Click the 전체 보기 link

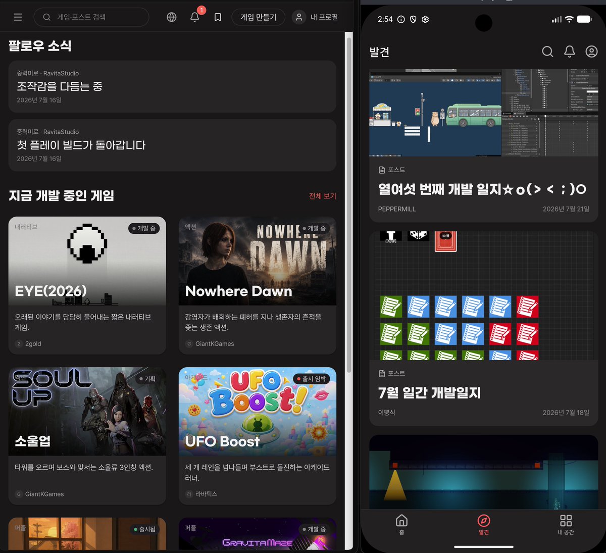pyautogui.click(x=323, y=196)
